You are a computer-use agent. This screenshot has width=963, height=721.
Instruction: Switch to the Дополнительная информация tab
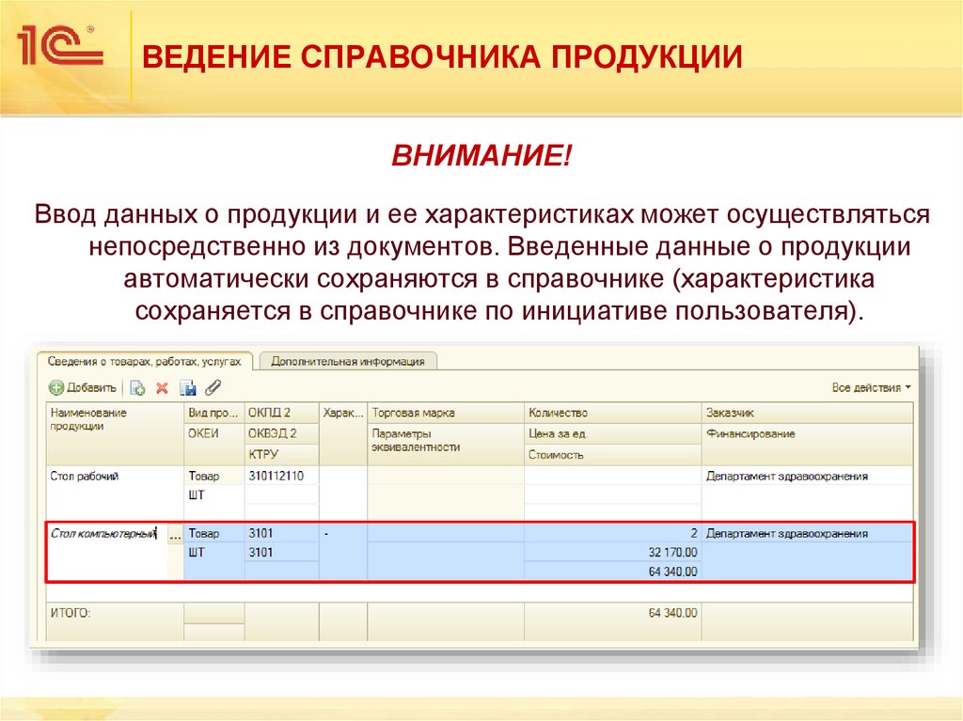[350, 359]
